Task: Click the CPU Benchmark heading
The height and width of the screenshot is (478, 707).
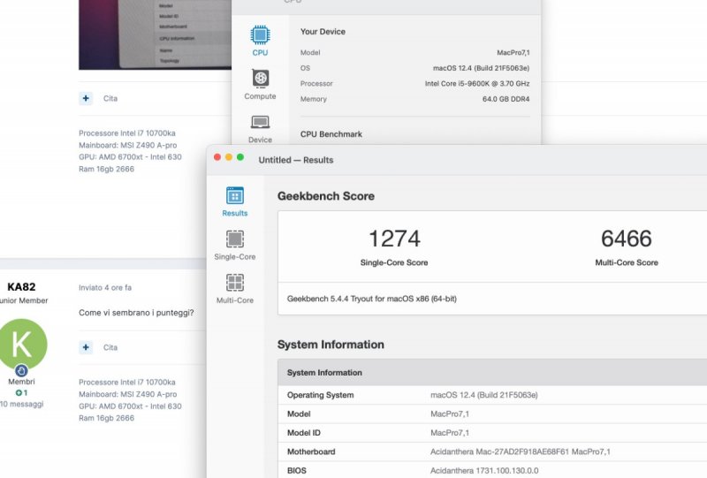Action: (331, 134)
